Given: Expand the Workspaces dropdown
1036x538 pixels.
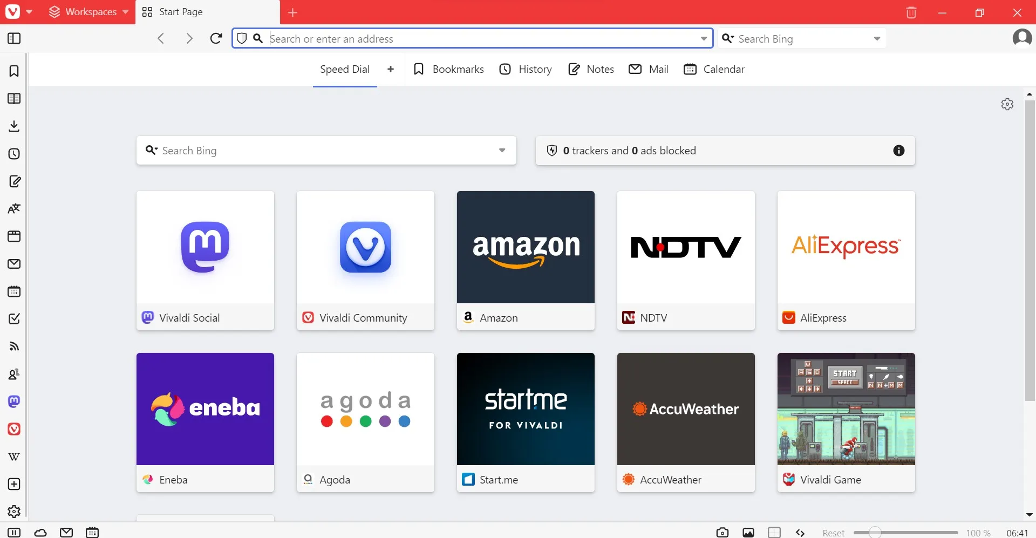Looking at the screenshot, I should click(x=89, y=12).
